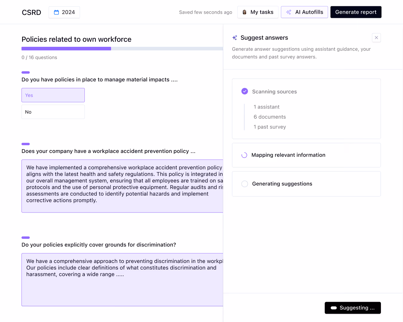Viewport: 403px width, 322px height.
Task: Click the sparkle icon beside Suggest answers
Action: [235, 38]
